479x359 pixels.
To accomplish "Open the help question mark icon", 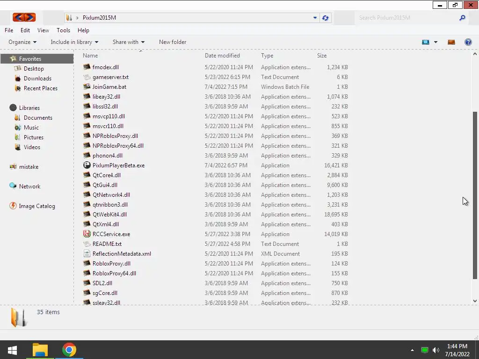I will point(468,42).
